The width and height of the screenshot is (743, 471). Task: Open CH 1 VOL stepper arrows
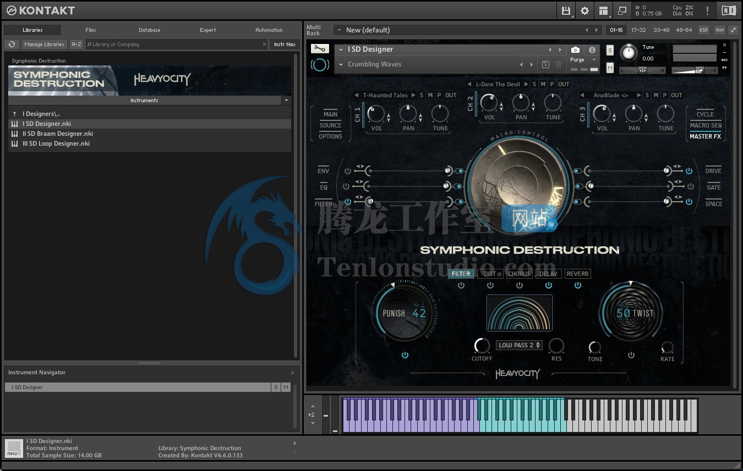pos(389,117)
